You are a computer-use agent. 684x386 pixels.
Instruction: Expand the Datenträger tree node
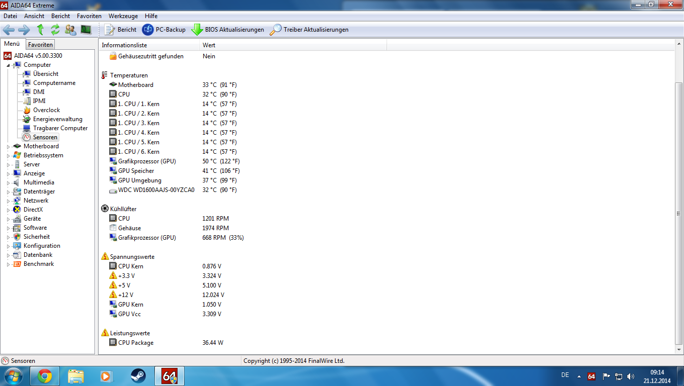coord(8,191)
